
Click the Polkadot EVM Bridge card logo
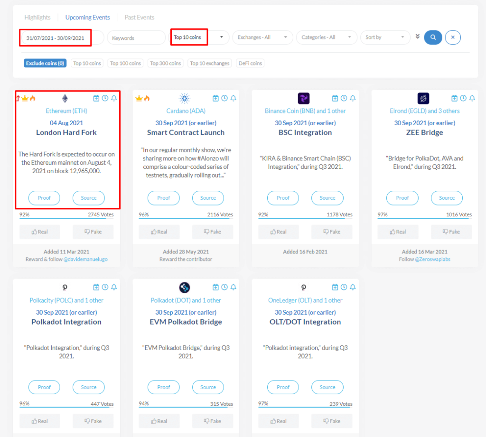point(185,288)
